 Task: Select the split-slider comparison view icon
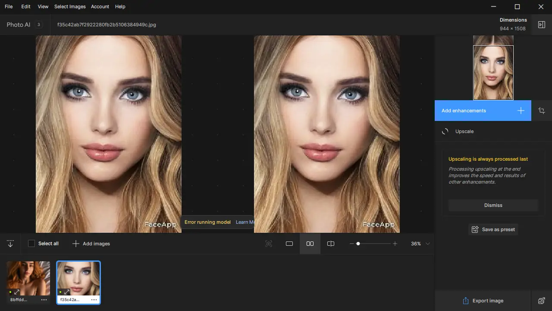pyautogui.click(x=331, y=244)
